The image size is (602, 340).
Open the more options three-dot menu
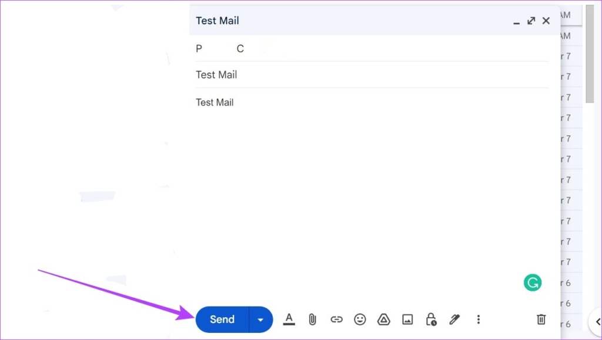(x=479, y=319)
